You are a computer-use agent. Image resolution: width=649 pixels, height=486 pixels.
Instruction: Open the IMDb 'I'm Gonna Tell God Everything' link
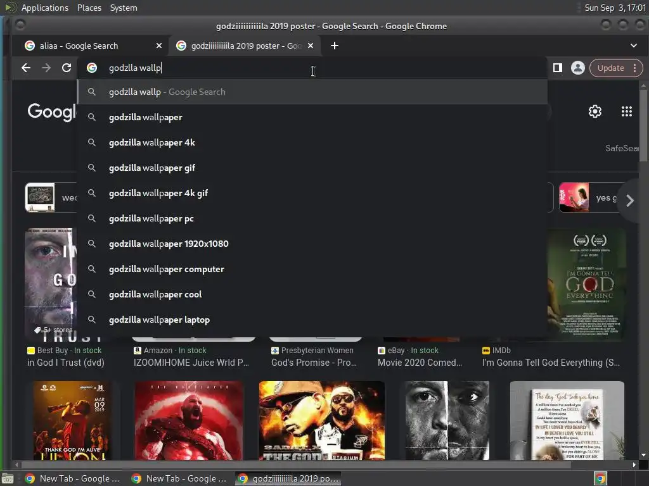point(551,363)
